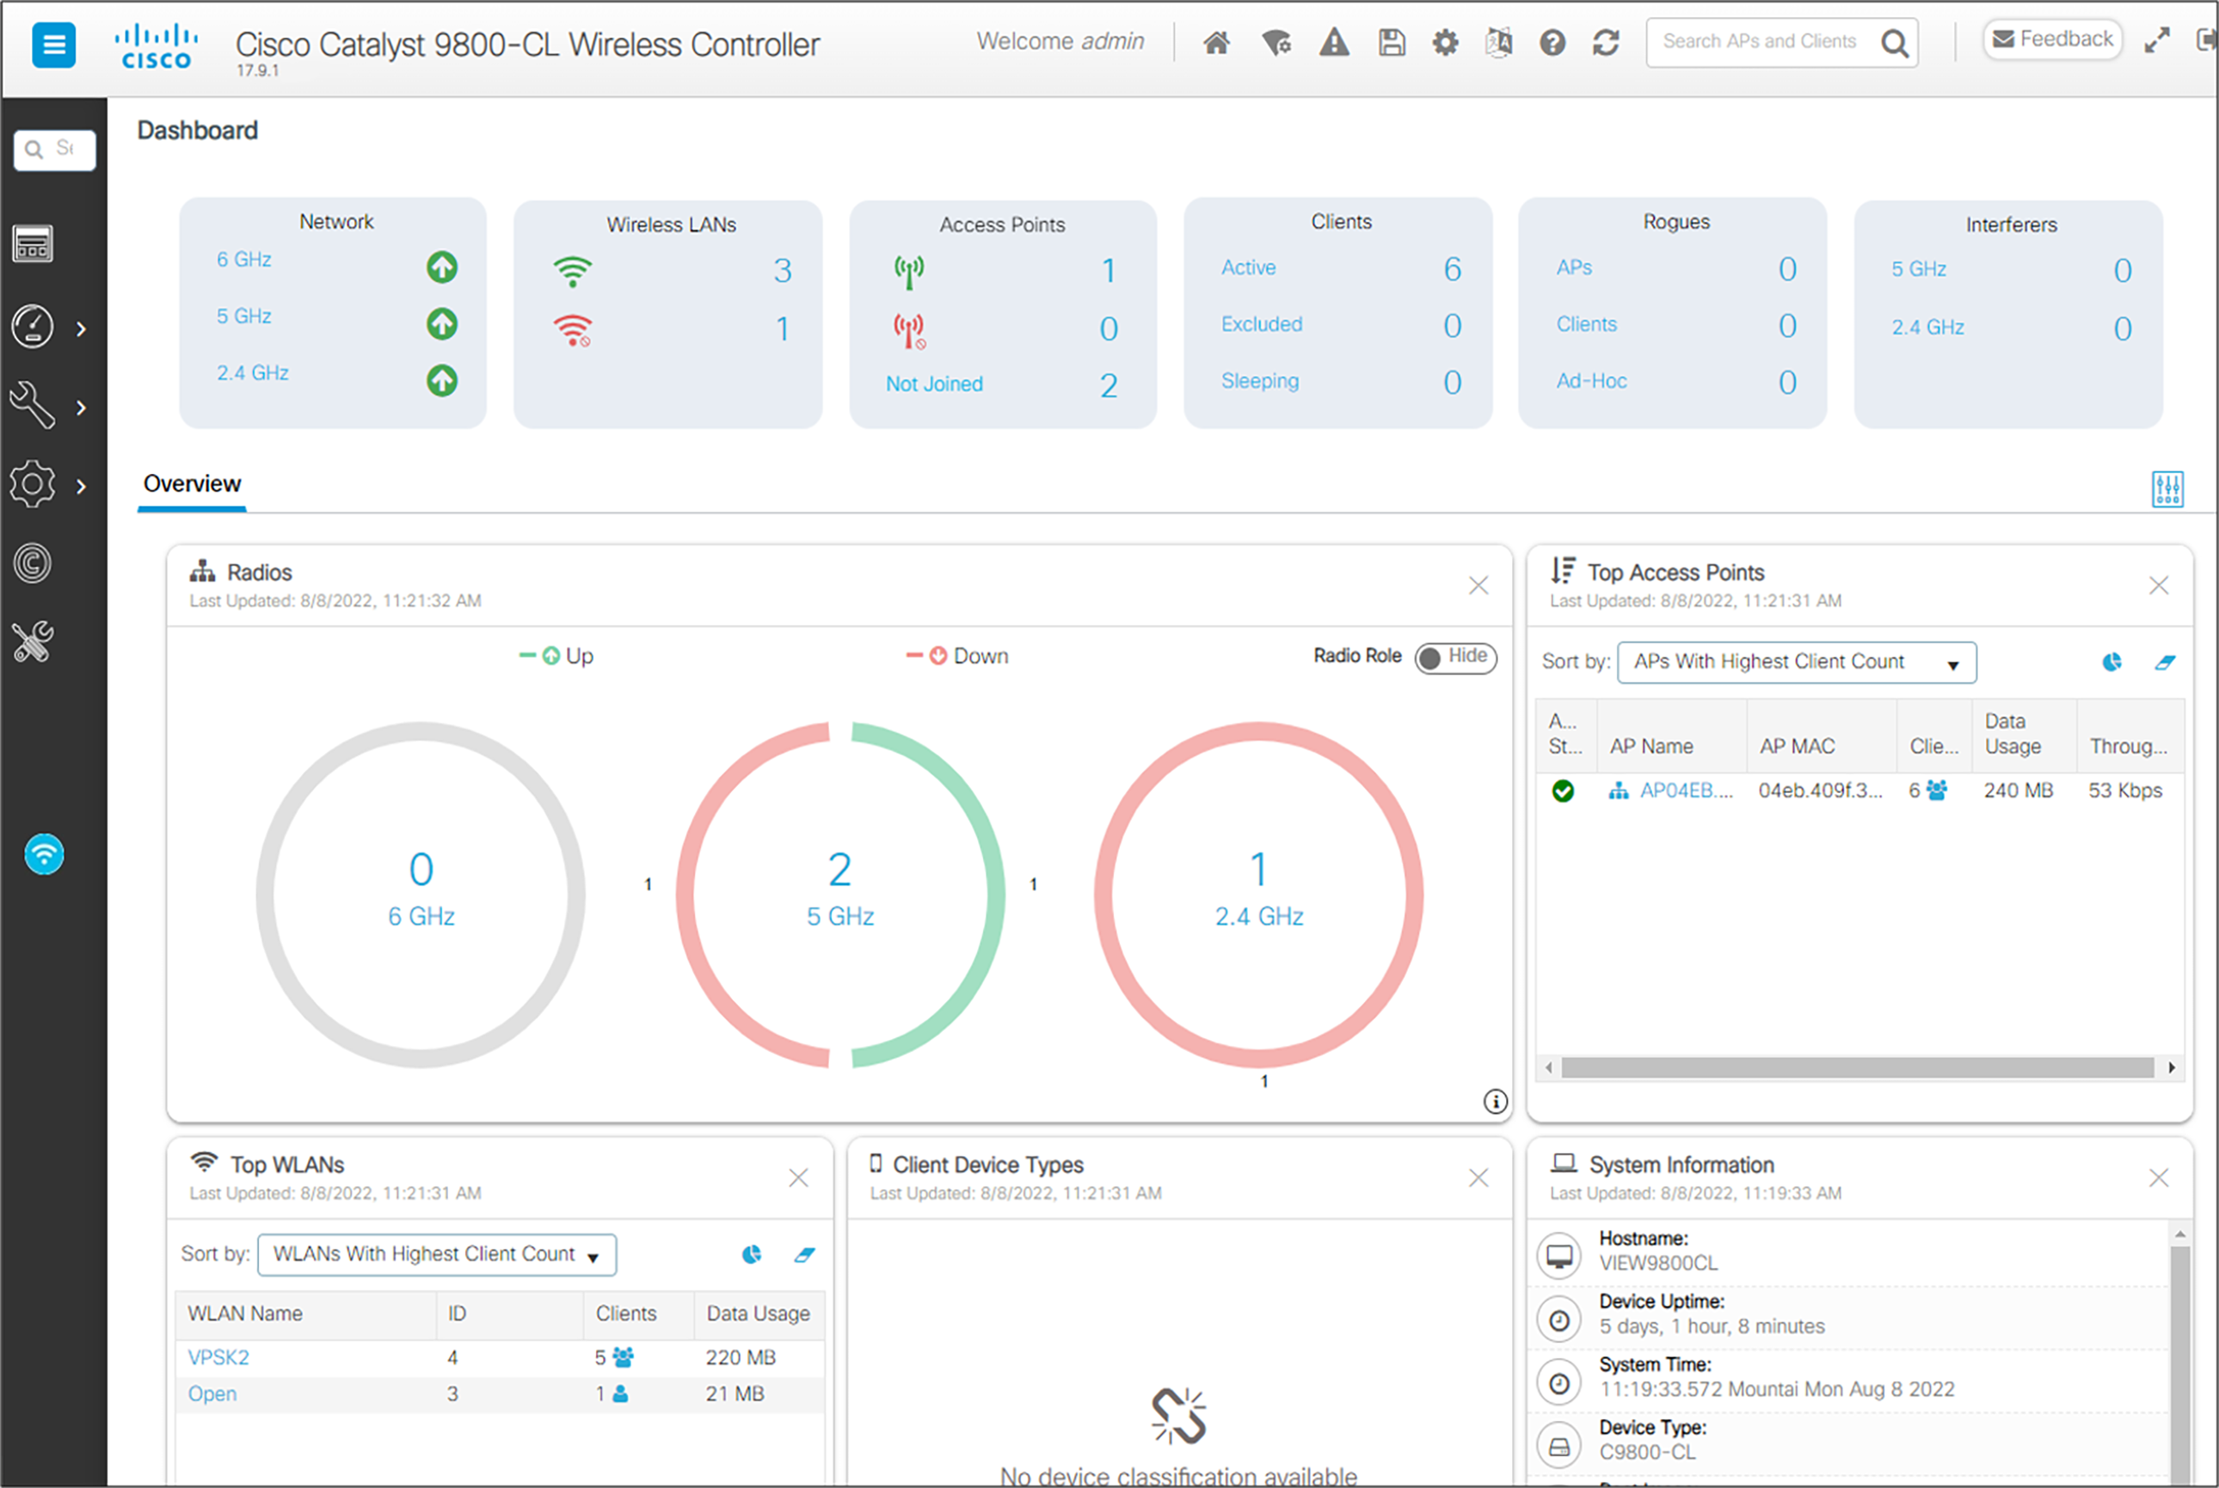Open the APs With Highest Client Count dropdown
2219x1488 pixels.
[x=1796, y=662]
